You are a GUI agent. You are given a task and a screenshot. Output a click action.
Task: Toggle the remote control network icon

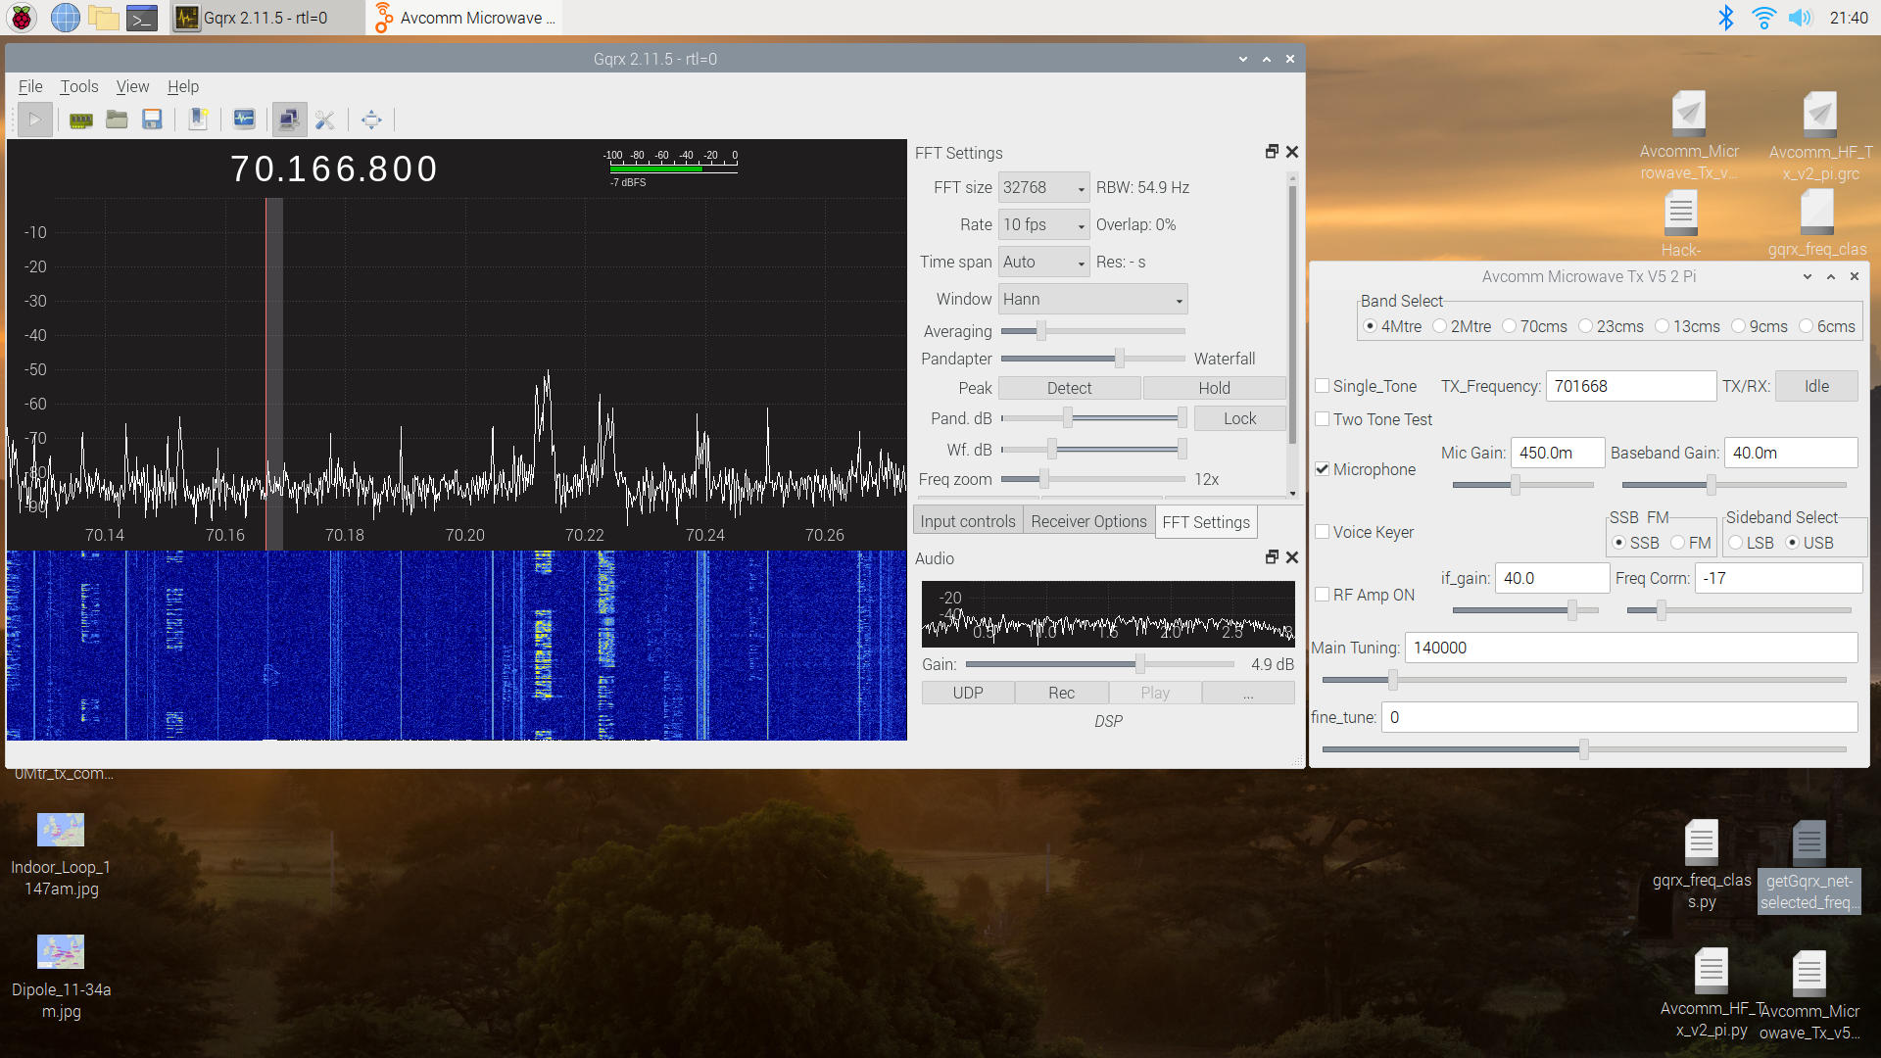click(289, 120)
